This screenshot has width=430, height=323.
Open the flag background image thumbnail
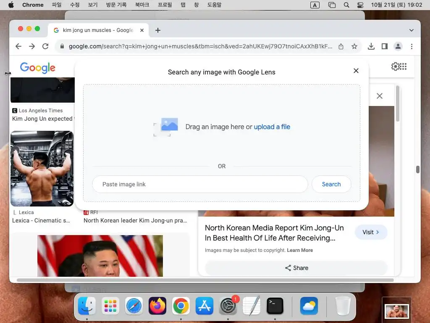100,256
